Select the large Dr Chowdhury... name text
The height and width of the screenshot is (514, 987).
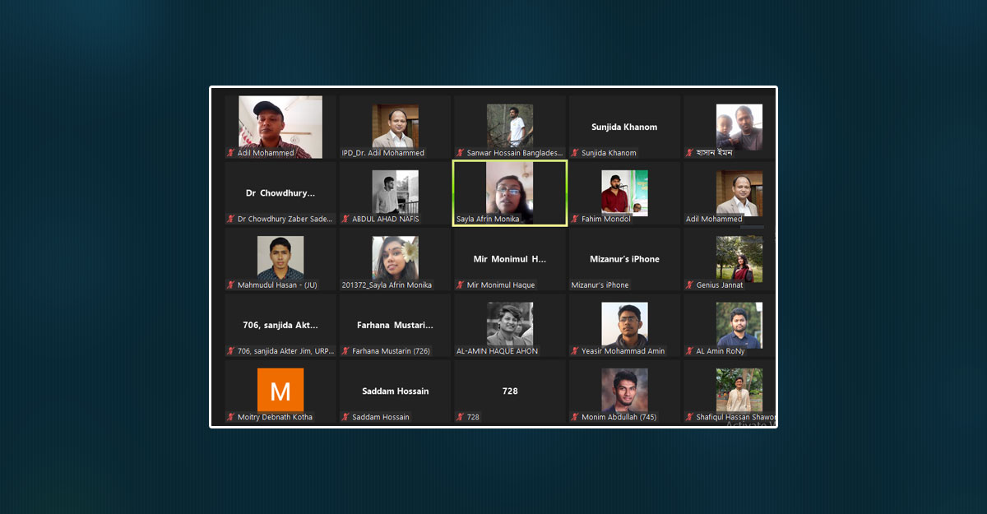(x=280, y=193)
